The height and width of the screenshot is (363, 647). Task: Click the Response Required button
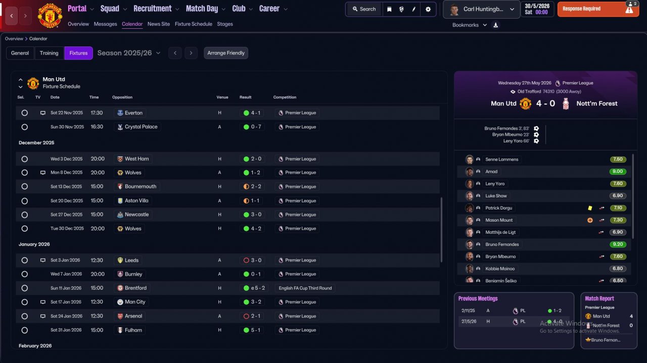click(598, 9)
